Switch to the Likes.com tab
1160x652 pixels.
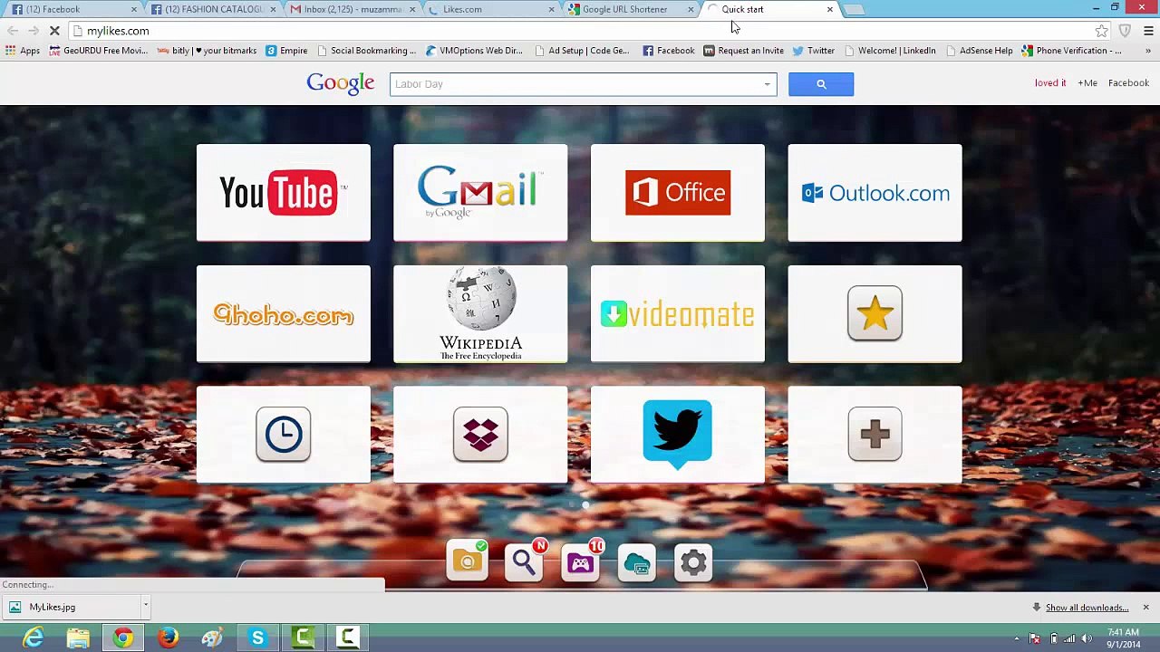[491, 9]
